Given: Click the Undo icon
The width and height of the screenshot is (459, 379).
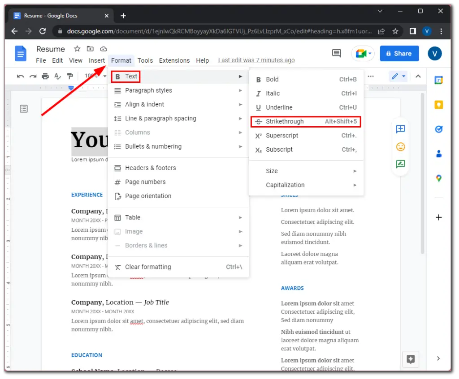Looking at the screenshot, I should (20, 77).
